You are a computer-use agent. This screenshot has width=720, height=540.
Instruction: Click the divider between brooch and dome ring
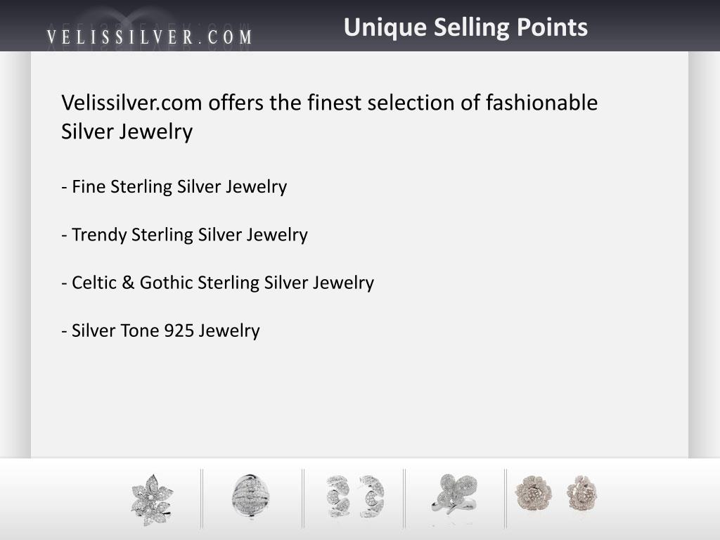coord(202,499)
